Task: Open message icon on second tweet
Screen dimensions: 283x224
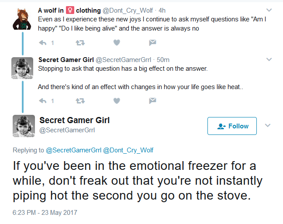Action: coord(152,101)
